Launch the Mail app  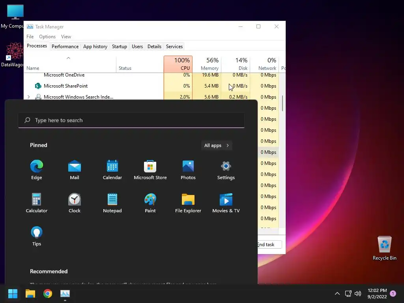(75, 170)
